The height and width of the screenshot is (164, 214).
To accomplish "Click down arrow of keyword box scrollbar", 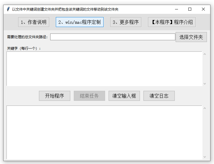I will click(205, 84).
